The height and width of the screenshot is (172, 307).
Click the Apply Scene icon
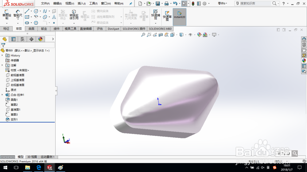[x=205, y=35]
